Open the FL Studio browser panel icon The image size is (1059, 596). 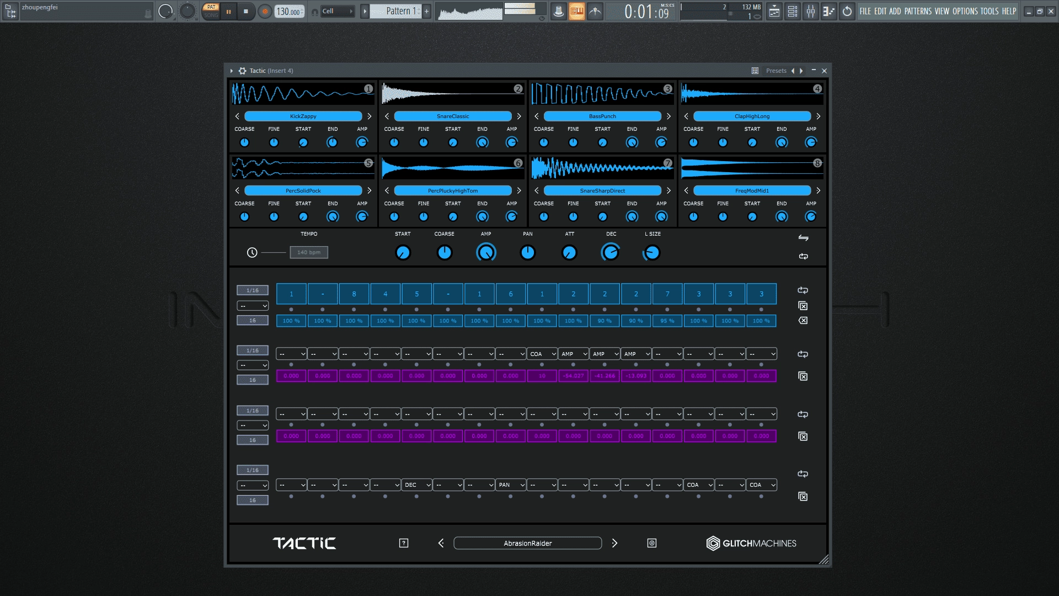pos(10,11)
